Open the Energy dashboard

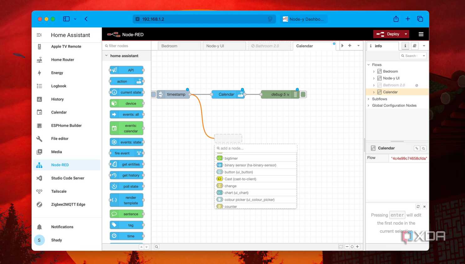(66, 73)
